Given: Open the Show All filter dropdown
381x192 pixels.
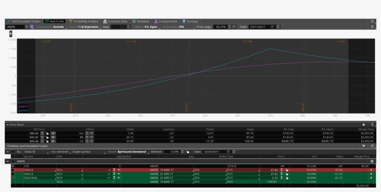Looking at the screenshot, I should (36, 152).
